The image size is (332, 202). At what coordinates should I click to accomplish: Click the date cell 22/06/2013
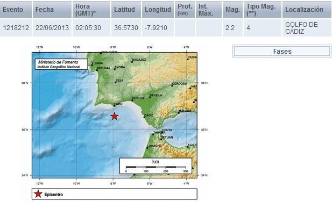coord(52,28)
